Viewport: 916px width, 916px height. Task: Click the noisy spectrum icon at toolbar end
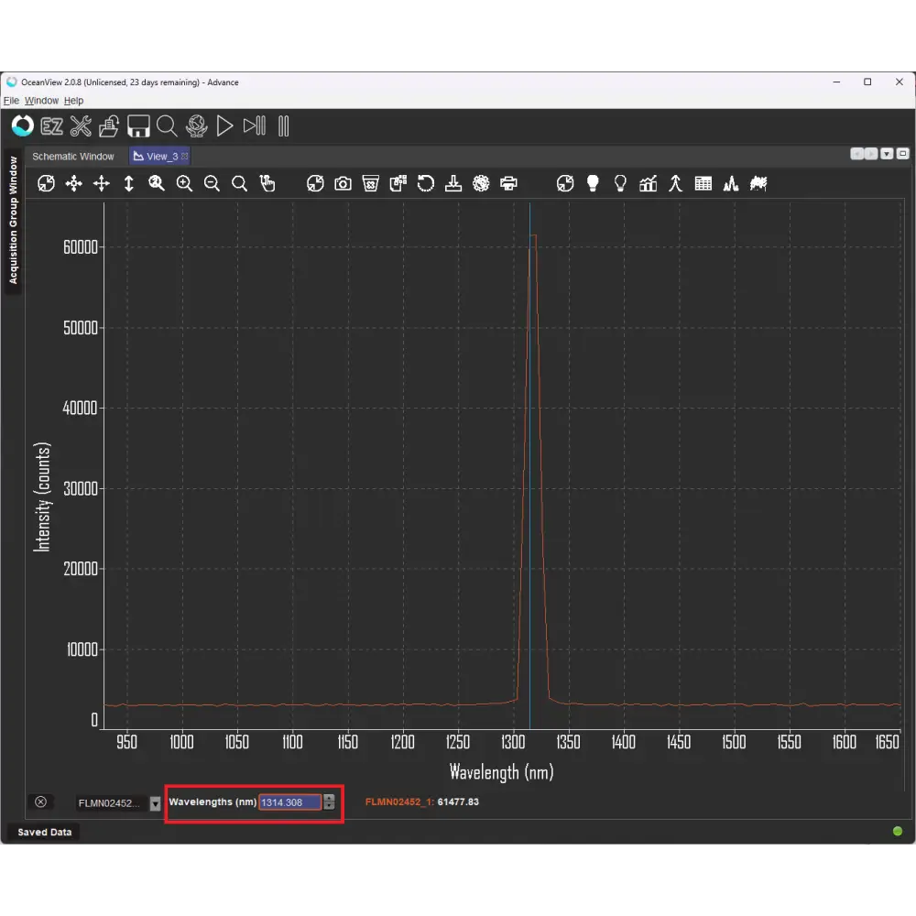pyautogui.click(x=758, y=184)
